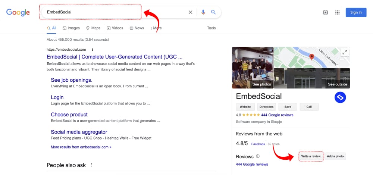Screen dimensions: 373x175
Task: Open the three-dot menu beside embedsocial.com URL
Action: 92,50
